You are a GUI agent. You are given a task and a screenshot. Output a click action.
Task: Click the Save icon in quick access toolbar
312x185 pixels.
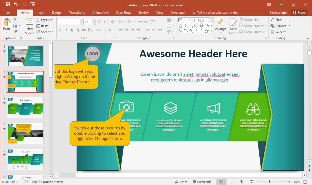pos(8,4)
